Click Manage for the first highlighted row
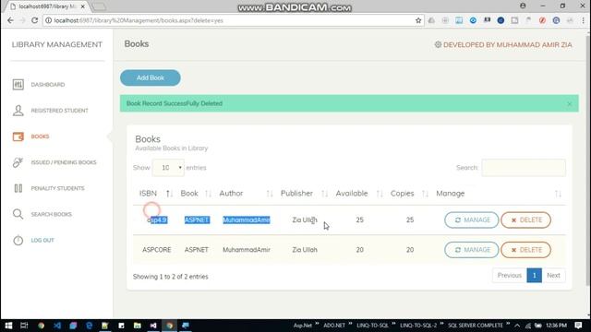This screenshot has width=591, height=332. (x=472, y=219)
